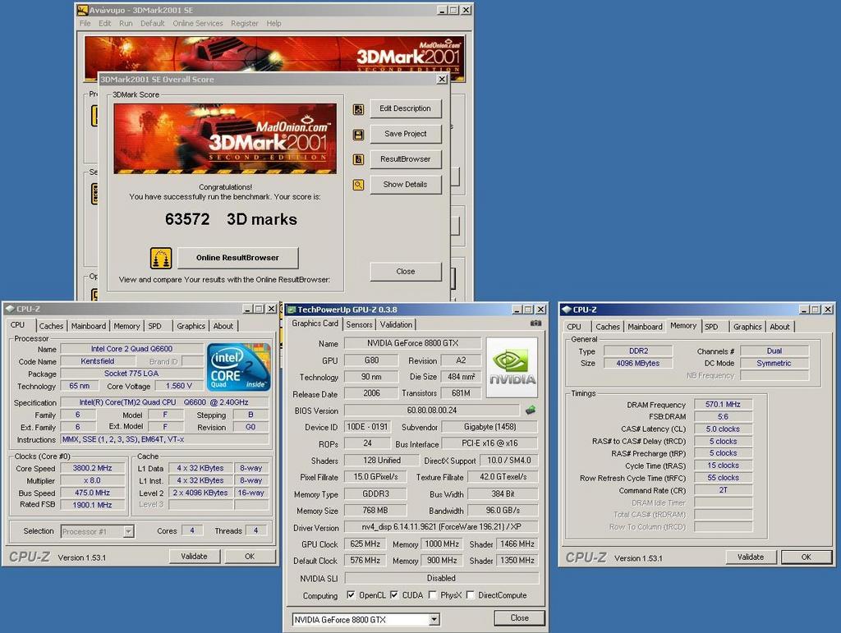Screen dimensions: 841x633
Task: Click the Core Voltage value 1.560 V
Action: point(178,386)
